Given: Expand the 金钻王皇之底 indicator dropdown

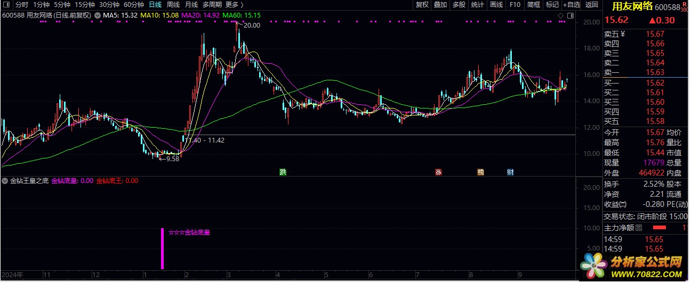Looking at the screenshot, I should click(5, 181).
